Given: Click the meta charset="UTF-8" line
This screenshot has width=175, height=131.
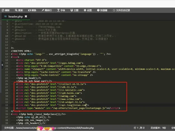Looking at the screenshot, I should click(x=31, y=60).
